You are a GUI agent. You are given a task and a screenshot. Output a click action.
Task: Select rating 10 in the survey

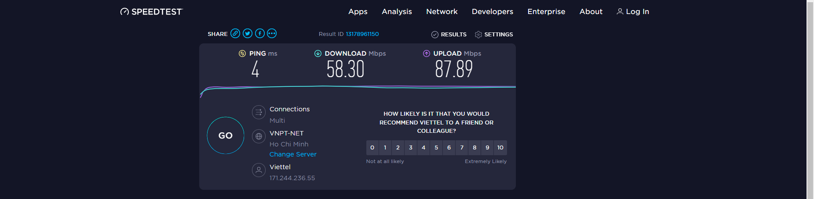[x=500, y=148]
